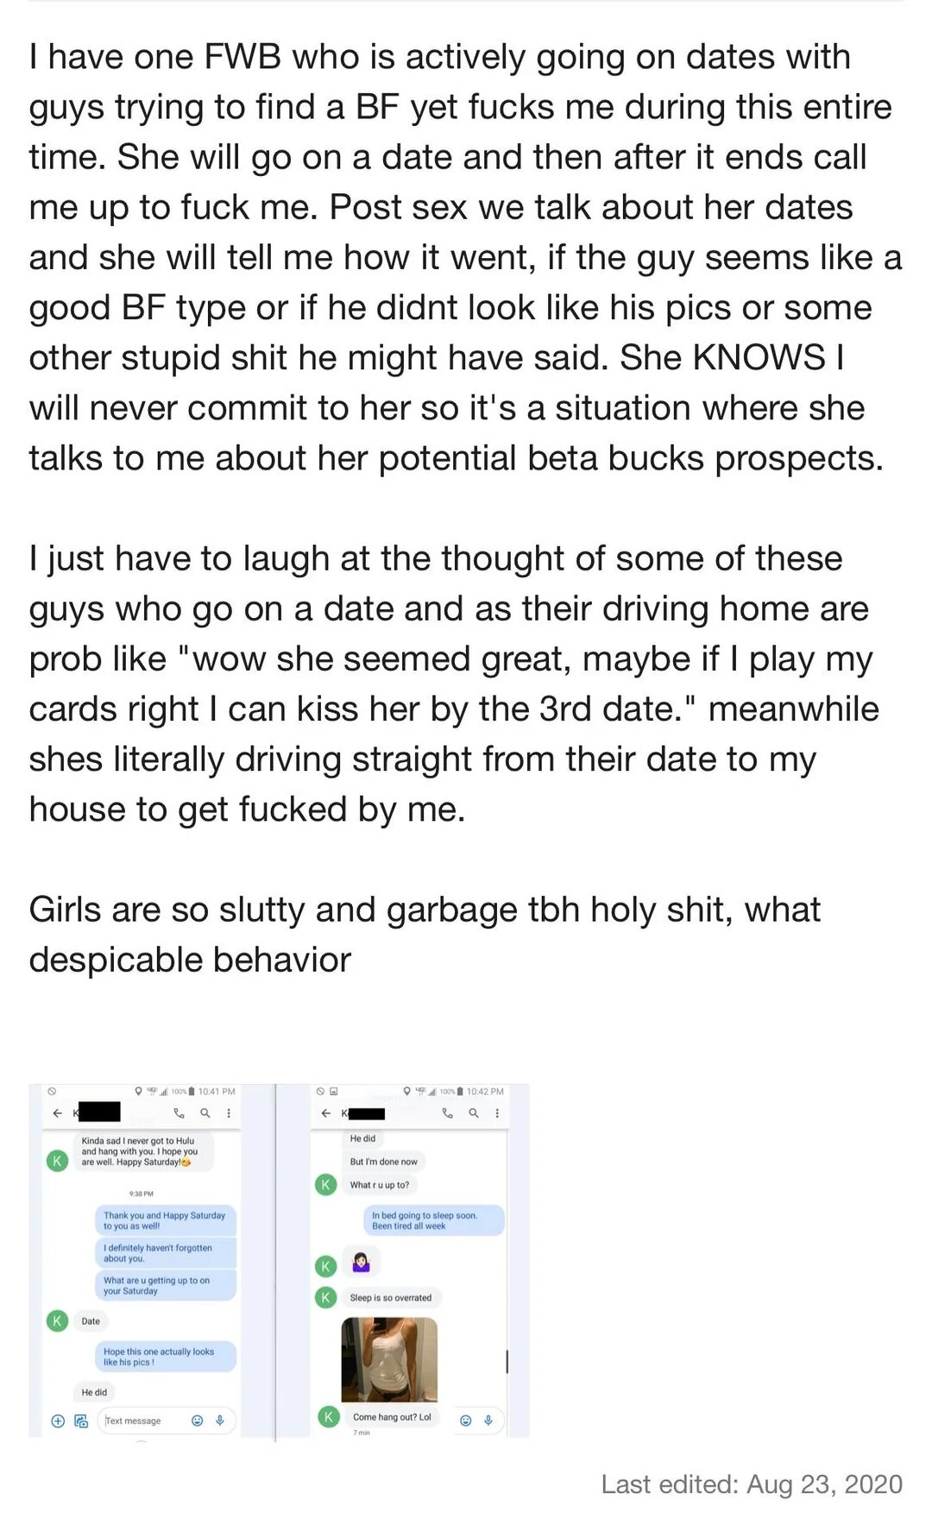Click the Text message input field

(142, 1420)
